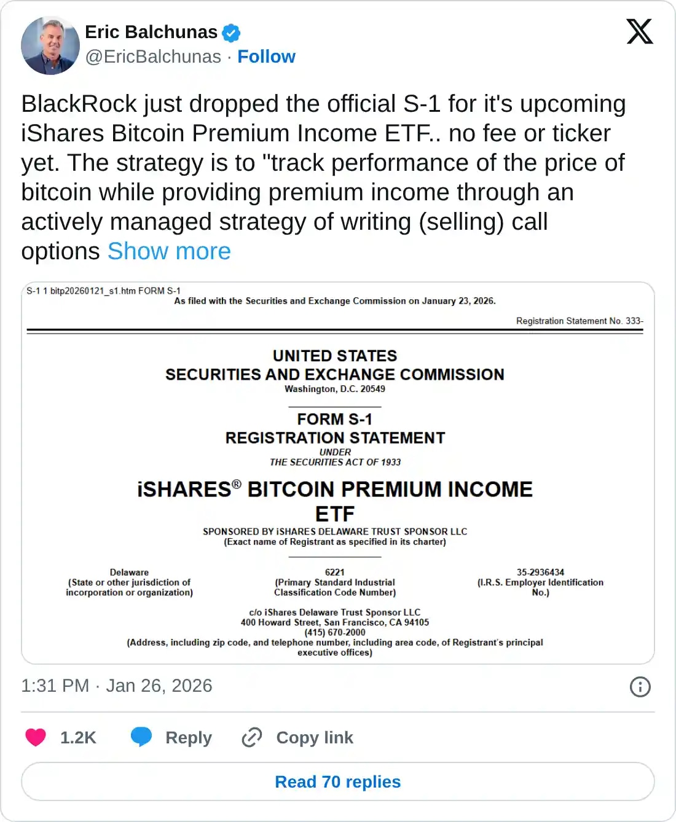This screenshot has height=822, width=676.
Task: Click the 1.2K like count
Action: click(x=78, y=737)
